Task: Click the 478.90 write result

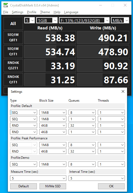Action: tap(103, 51)
